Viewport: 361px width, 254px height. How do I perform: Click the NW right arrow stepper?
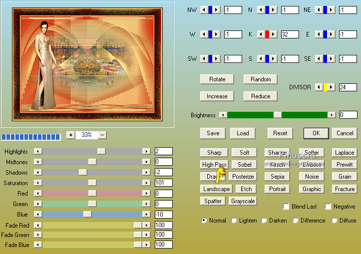[x=216, y=10]
